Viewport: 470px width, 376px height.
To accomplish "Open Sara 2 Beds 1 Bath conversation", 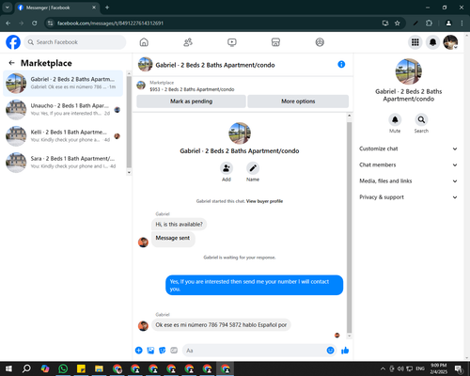I will tap(63, 163).
